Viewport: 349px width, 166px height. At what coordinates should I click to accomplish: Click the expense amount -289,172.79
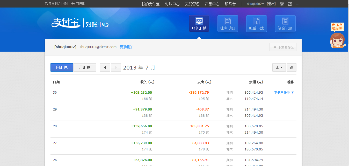point(199,93)
